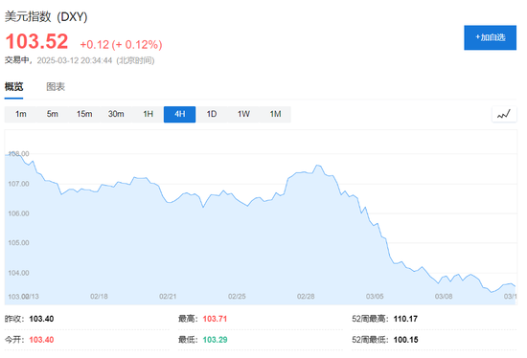Click the 最低 value 103.29
This screenshot has width=527, height=358.
(215, 340)
